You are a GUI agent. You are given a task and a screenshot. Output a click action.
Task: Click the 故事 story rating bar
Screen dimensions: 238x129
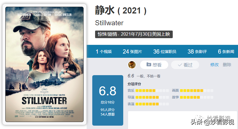click(197, 97)
